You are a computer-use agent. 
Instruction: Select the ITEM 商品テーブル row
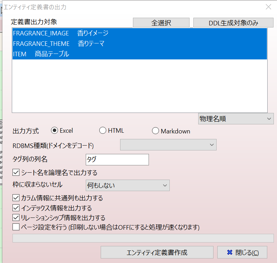tap(140, 54)
